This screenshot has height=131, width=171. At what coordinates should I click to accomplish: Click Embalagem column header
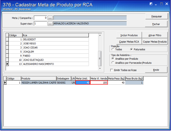pyautogui.click(x=64, y=78)
